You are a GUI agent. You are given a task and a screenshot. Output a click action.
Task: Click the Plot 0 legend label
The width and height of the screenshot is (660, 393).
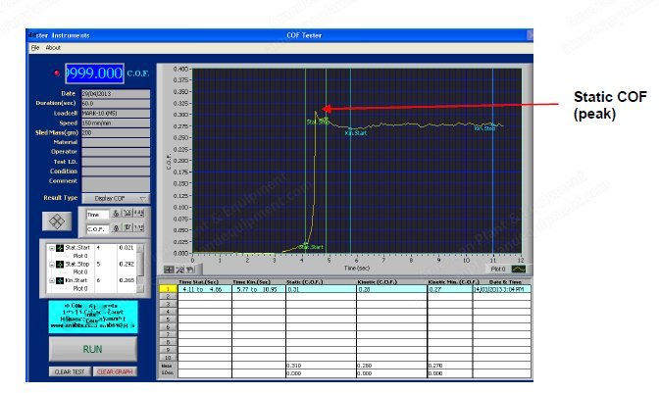(498, 269)
